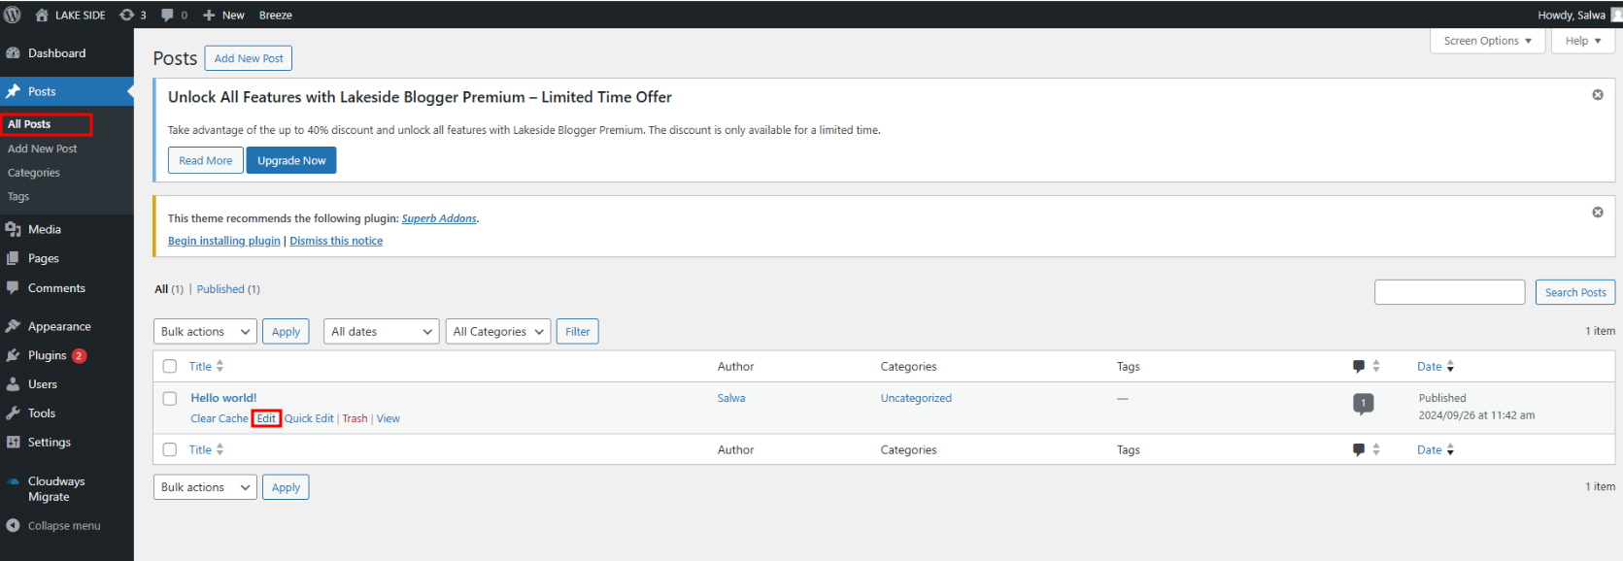Dismiss the Lakeside Blogger Premium notice
This screenshot has width=1623, height=561.
(x=1597, y=95)
